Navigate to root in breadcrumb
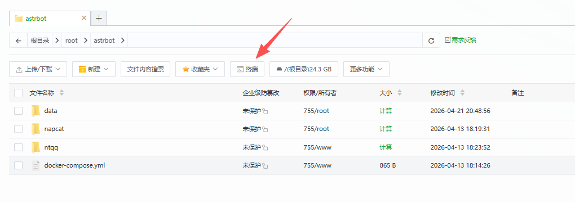The image size is (575, 203). pyautogui.click(x=72, y=40)
